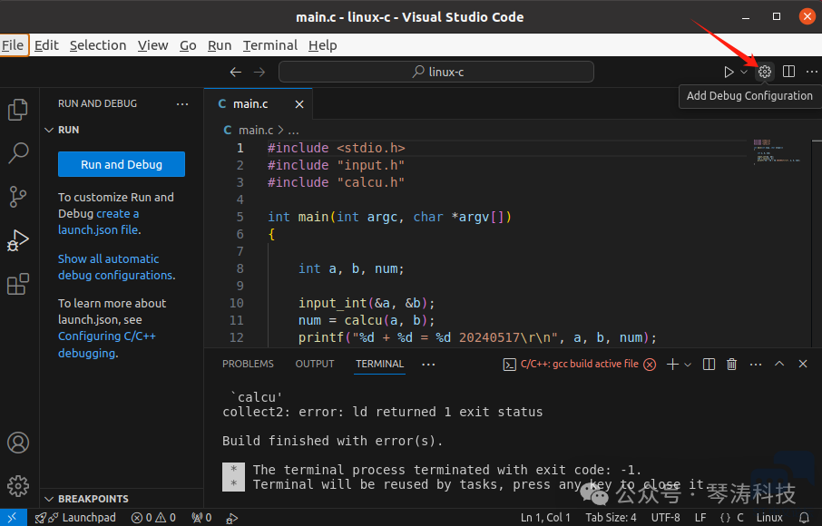Click the breadcrumb ellipsis after main.c

294,131
